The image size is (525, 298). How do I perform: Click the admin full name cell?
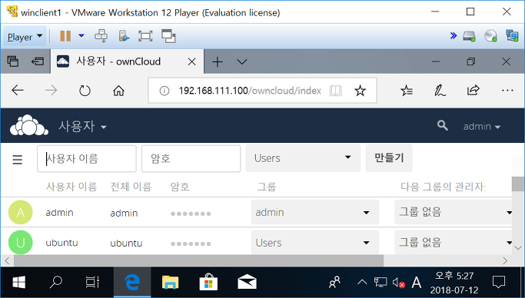point(124,213)
